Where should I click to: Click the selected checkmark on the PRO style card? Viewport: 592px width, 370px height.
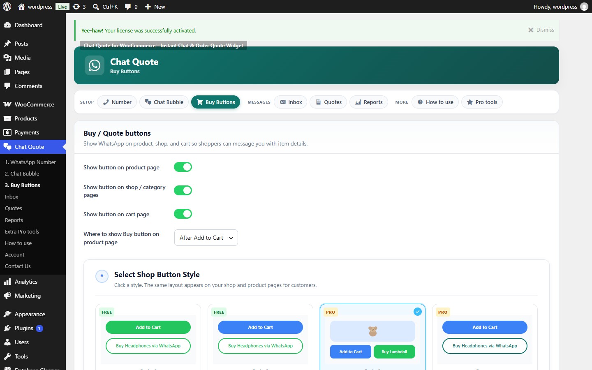[x=418, y=312]
